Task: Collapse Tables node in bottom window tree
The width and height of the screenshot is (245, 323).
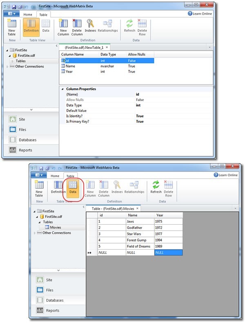Action: [39, 222]
